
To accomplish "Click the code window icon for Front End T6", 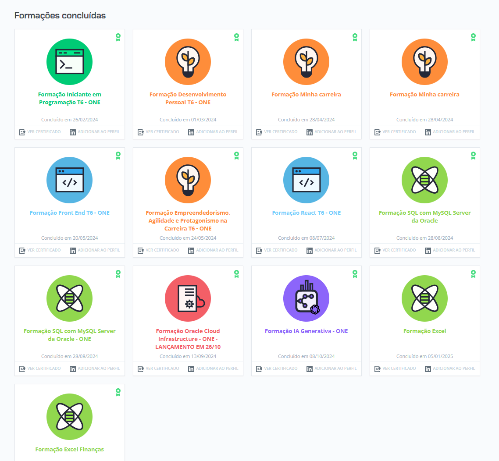I will 69,180.
